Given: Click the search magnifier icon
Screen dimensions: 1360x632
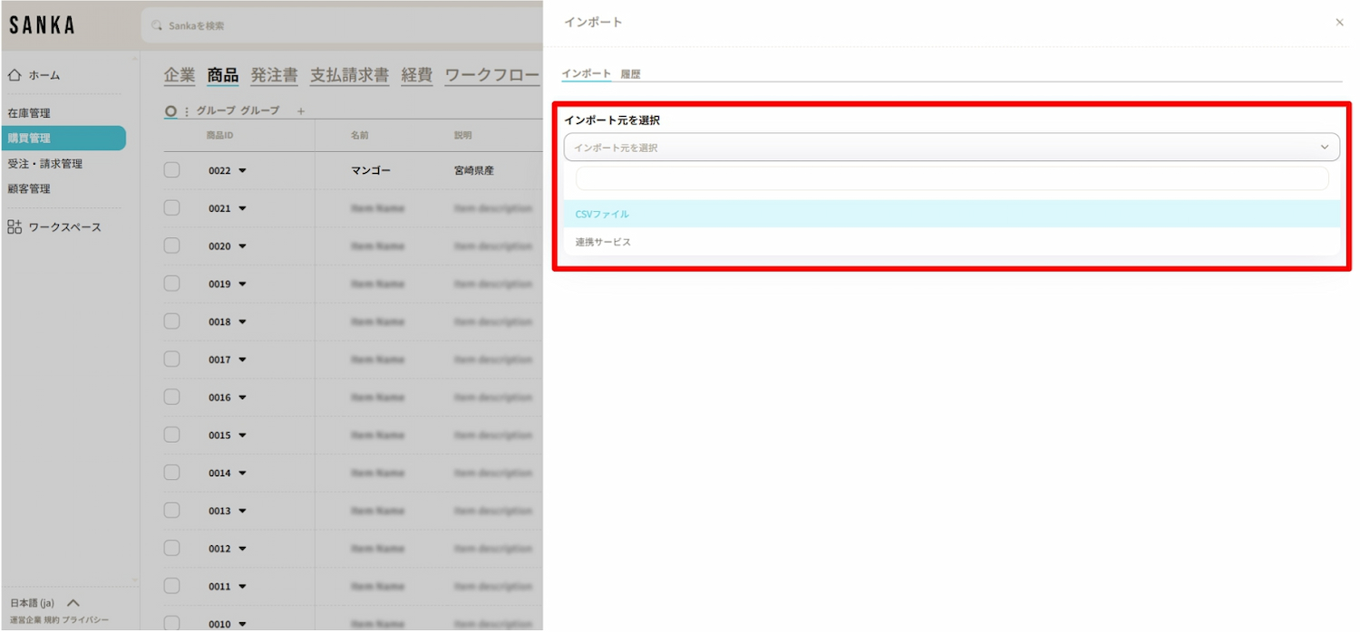Looking at the screenshot, I should pos(158,25).
